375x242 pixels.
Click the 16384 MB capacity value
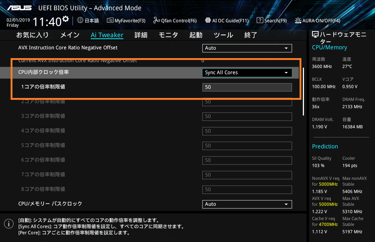tap(352, 127)
